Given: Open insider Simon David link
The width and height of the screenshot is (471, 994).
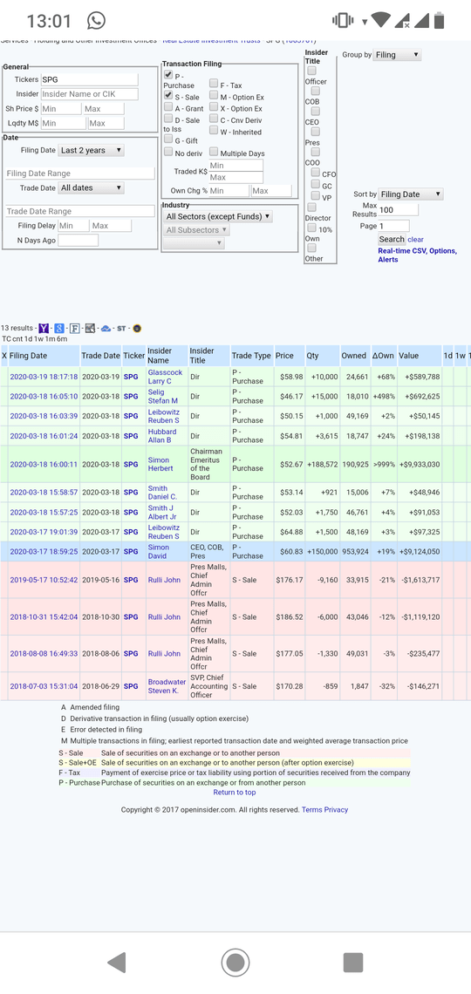Looking at the screenshot, I should point(159,552).
